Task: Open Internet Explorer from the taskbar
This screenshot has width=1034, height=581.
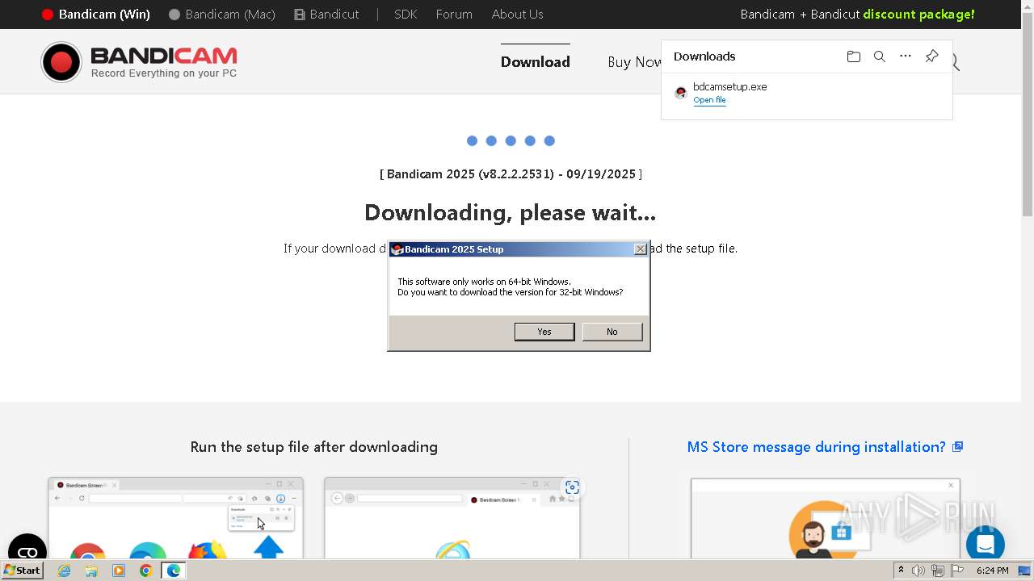Action: pos(65,571)
